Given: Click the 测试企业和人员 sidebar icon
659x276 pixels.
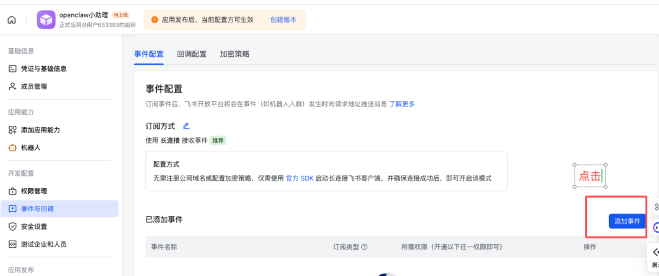Looking at the screenshot, I should click(13, 244).
